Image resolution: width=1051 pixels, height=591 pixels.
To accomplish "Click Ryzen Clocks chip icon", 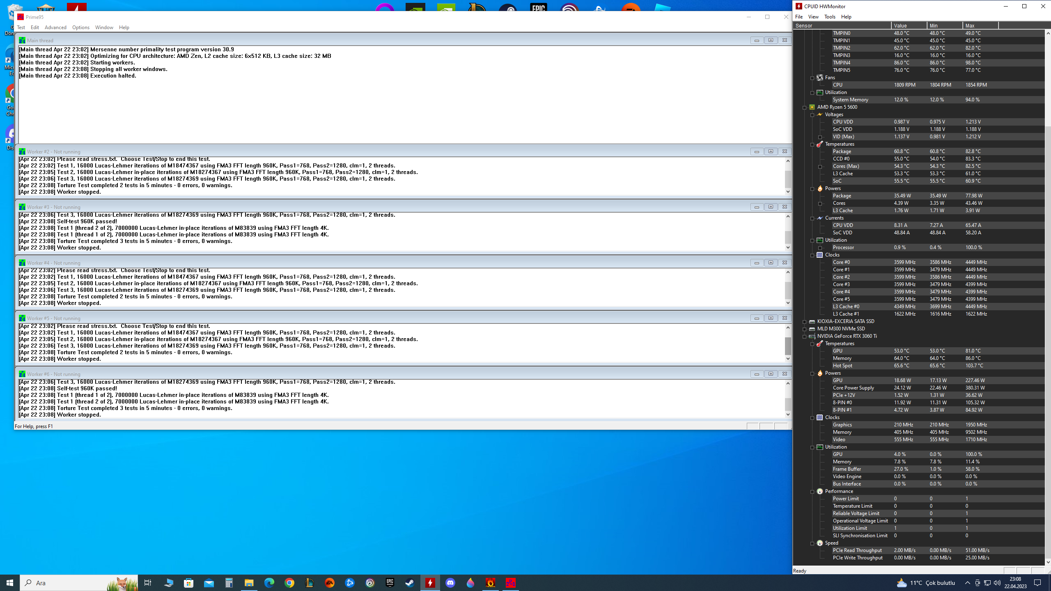I will pos(820,255).
